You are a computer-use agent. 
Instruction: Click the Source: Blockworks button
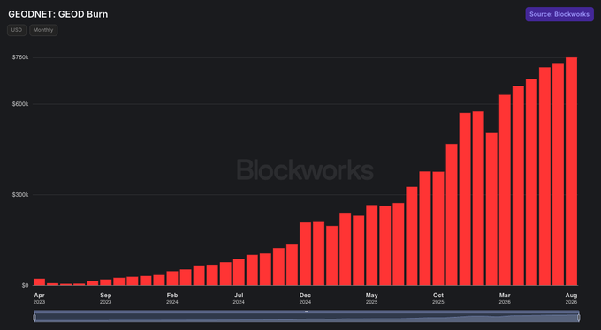pos(559,14)
